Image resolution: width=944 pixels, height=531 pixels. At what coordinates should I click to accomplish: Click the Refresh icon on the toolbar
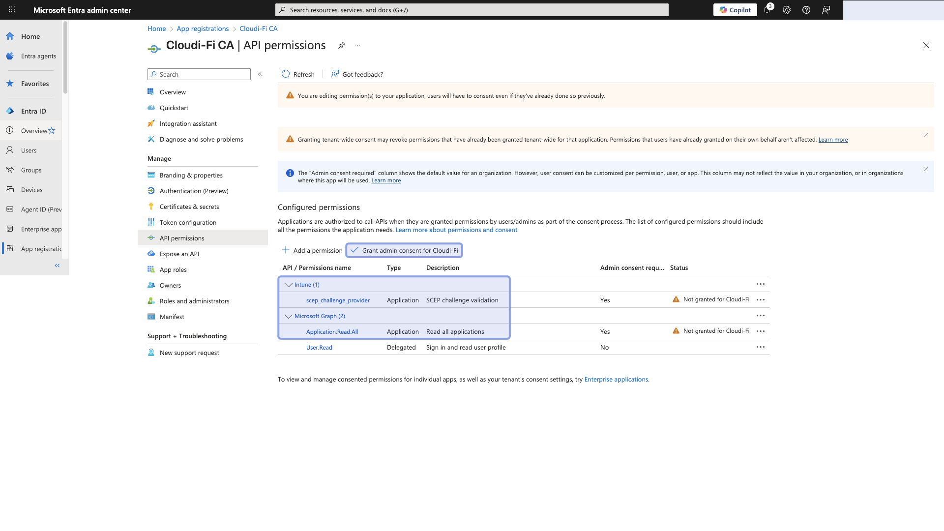pyautogui.click(x=286, y=74)
